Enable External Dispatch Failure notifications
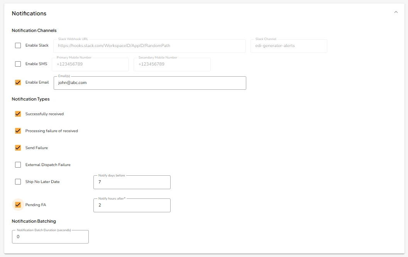408x257 pixels. pos(18,165)
